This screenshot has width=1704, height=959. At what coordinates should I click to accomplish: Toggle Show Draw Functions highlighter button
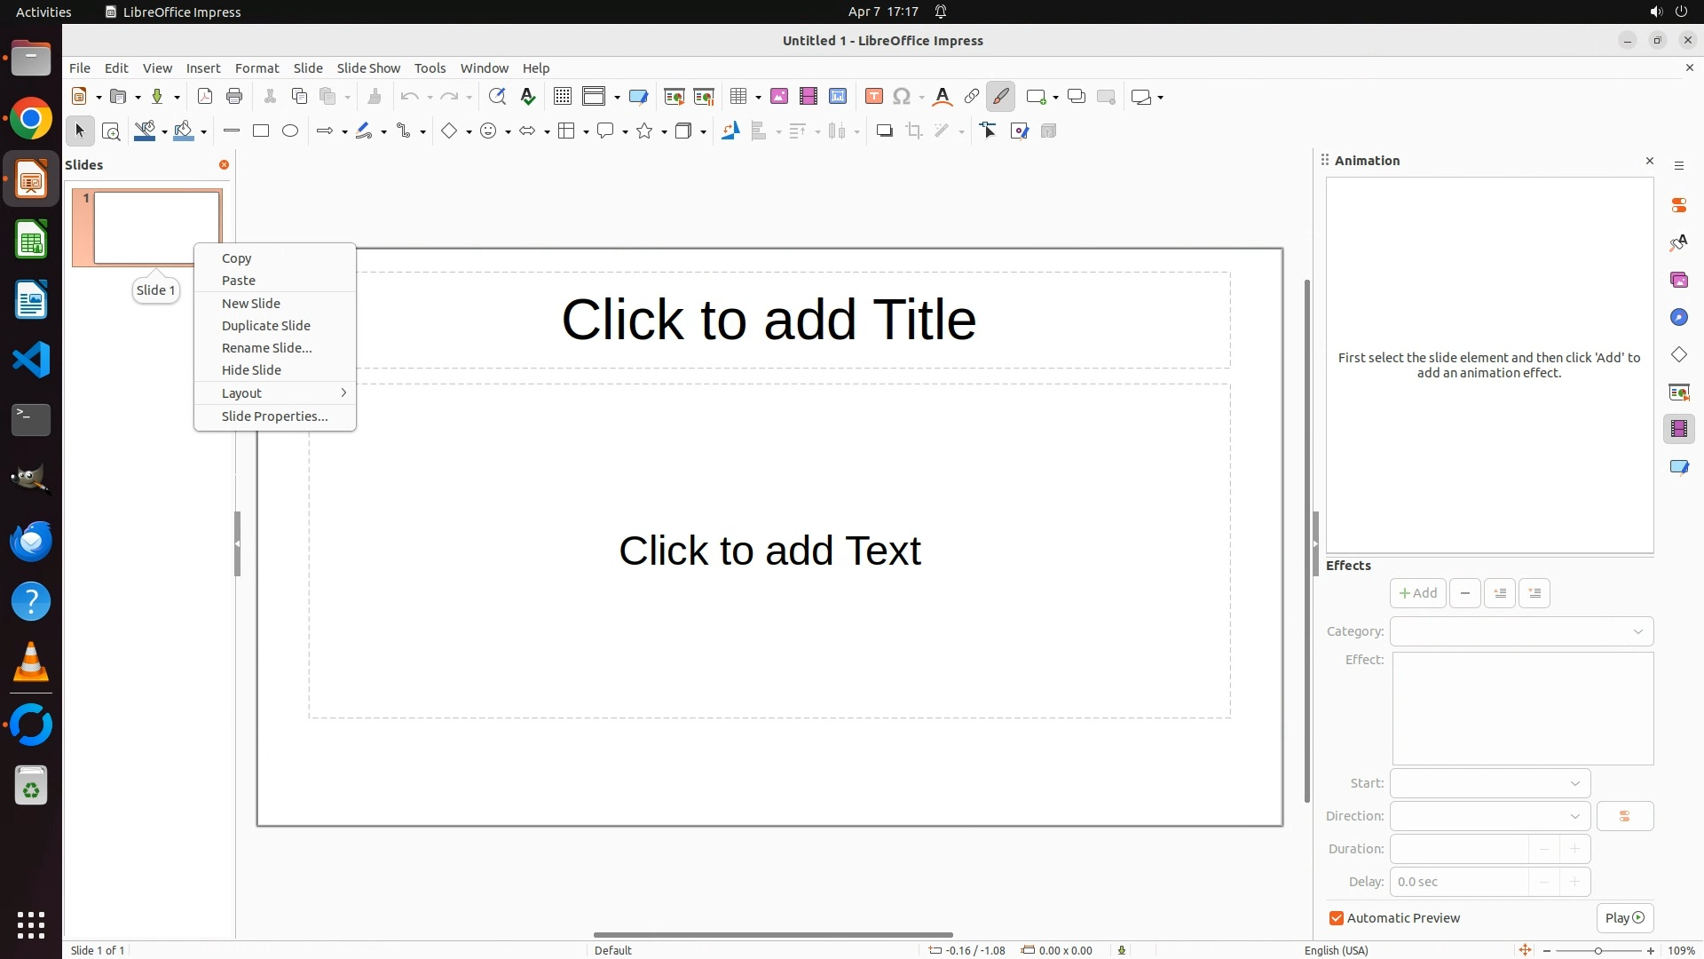1000,97
